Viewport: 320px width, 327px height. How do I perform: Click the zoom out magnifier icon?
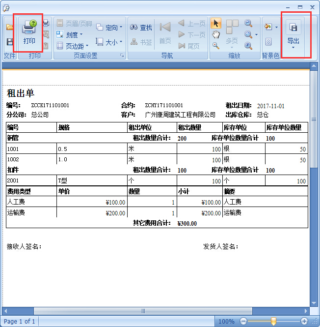click(x=248, y=23)
